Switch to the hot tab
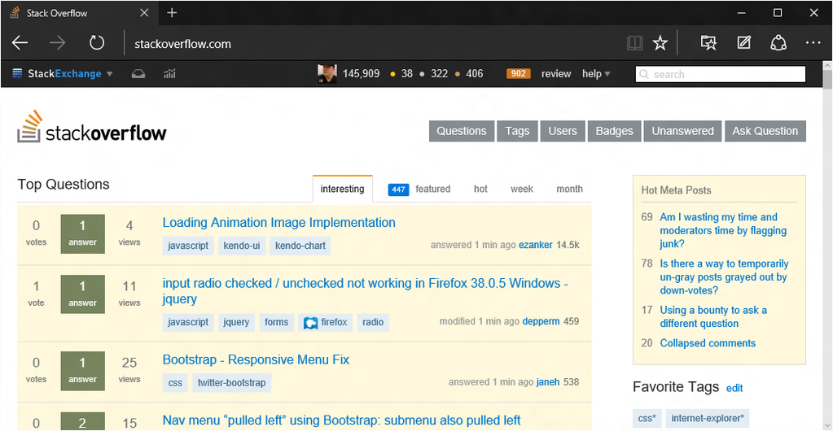This screenshot has width=833, height=431. point(480,189)
